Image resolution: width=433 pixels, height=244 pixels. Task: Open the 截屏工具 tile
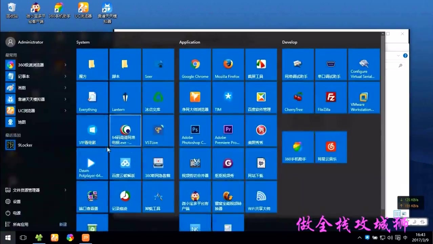[261, 64]
